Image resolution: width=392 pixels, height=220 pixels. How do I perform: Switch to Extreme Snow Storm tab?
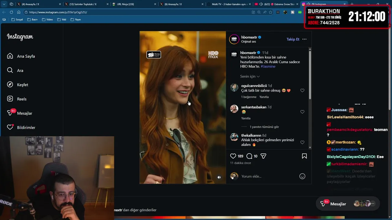277,4
